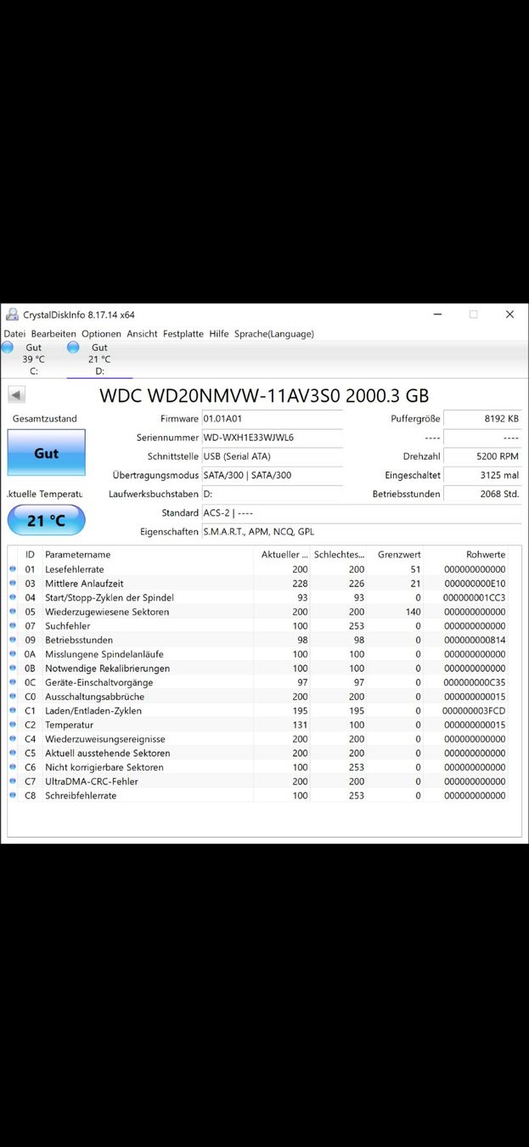This screenshot has height=1147, width=529.
Task: Click the Standard field ACS-2
Action: tap(361, 513)
